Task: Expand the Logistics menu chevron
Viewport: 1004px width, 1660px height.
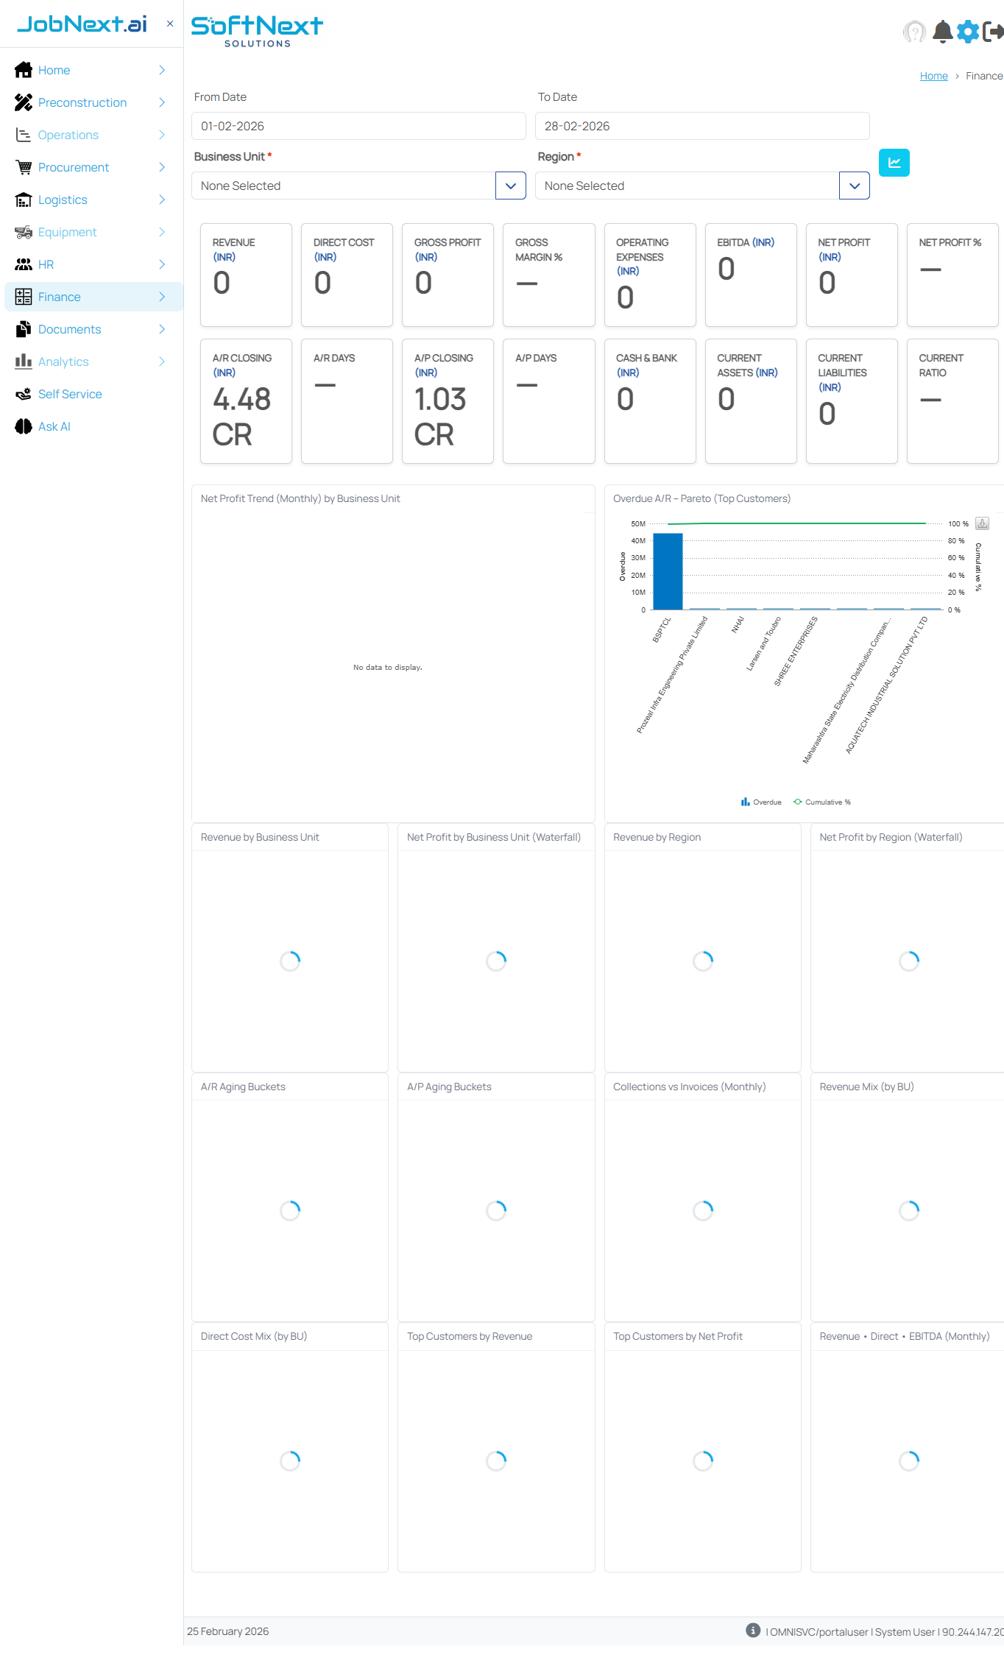Action: [162, 199]
